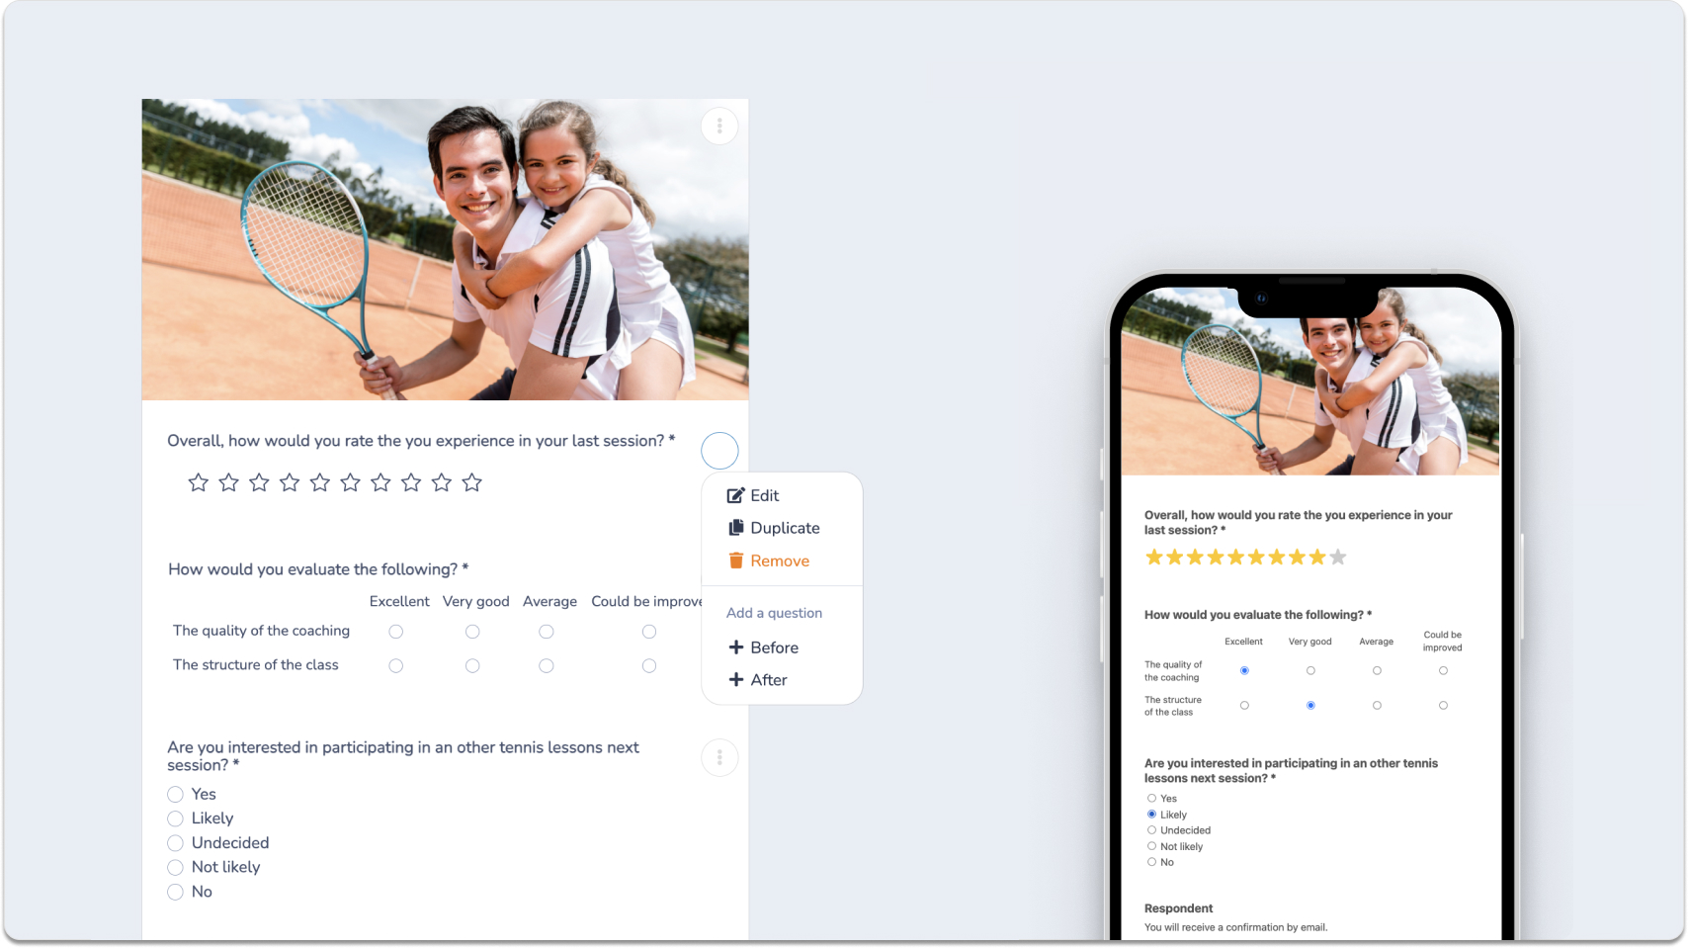Click the options circle beside the rating question
This screenshot has height=948, width=1688.
click(x=719, y=451)
